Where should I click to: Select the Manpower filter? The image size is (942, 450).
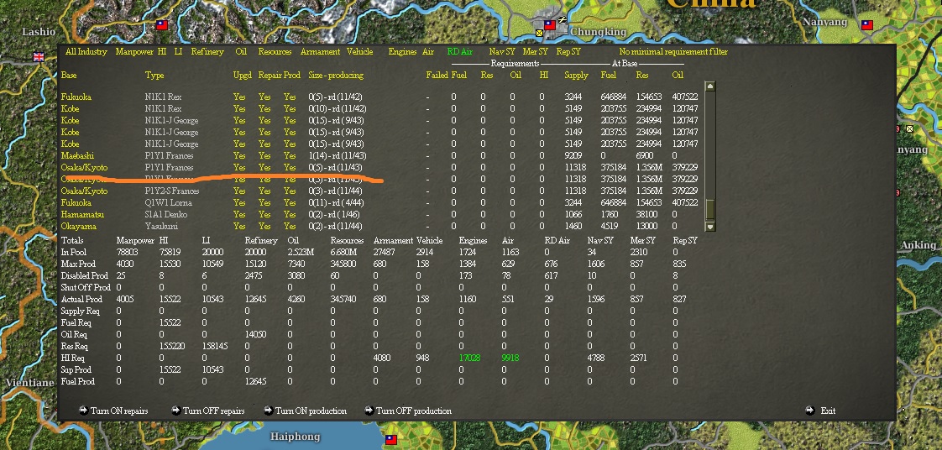click(134, 52)
